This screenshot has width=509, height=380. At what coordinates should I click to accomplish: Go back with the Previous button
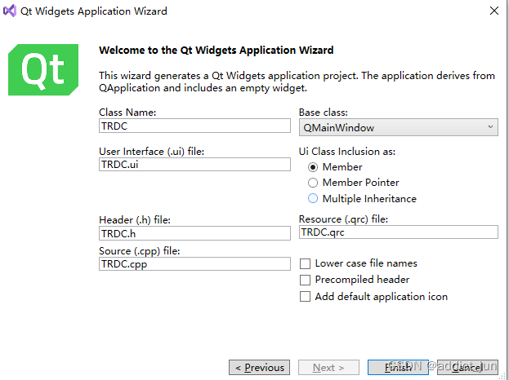pos(259,368)
